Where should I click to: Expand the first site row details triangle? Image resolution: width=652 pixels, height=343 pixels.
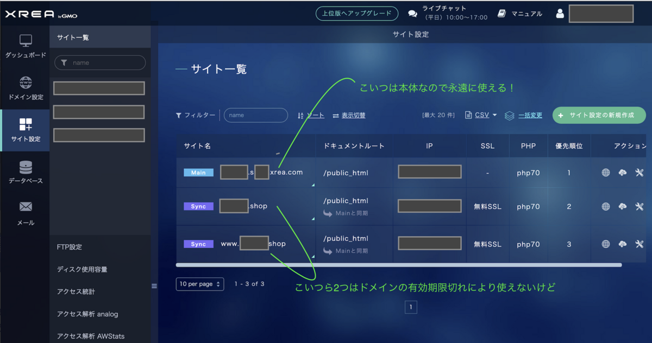coord(312,185)
